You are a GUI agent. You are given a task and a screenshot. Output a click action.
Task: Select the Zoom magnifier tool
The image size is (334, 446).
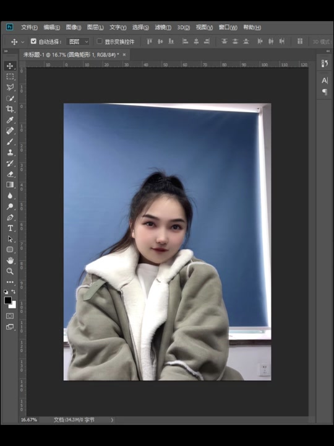tap(10, 271)
